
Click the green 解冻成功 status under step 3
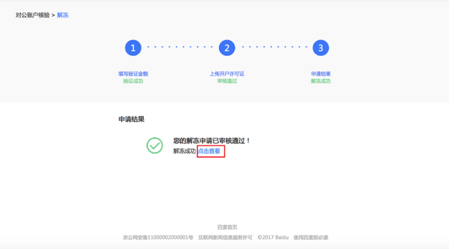coord(321,81)
